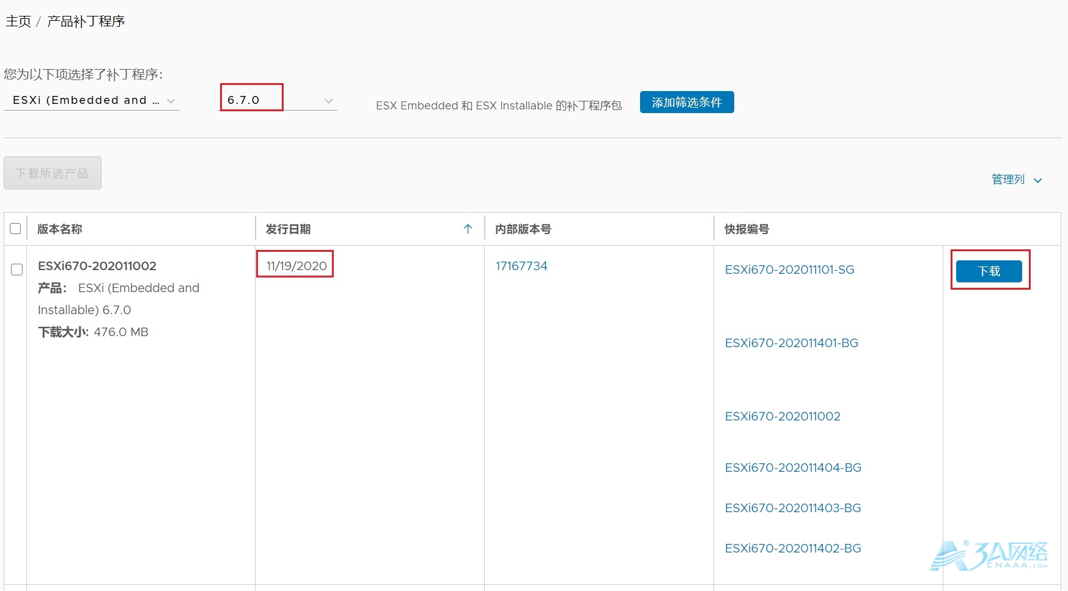Screen dimensions: 1068x591
Task: Click the ESX Embedded 和 ESX Installable description
Action: tap(499, 106)
